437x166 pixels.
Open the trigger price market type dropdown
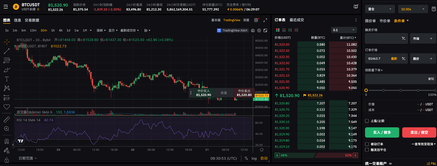click(x=423, y=38)
